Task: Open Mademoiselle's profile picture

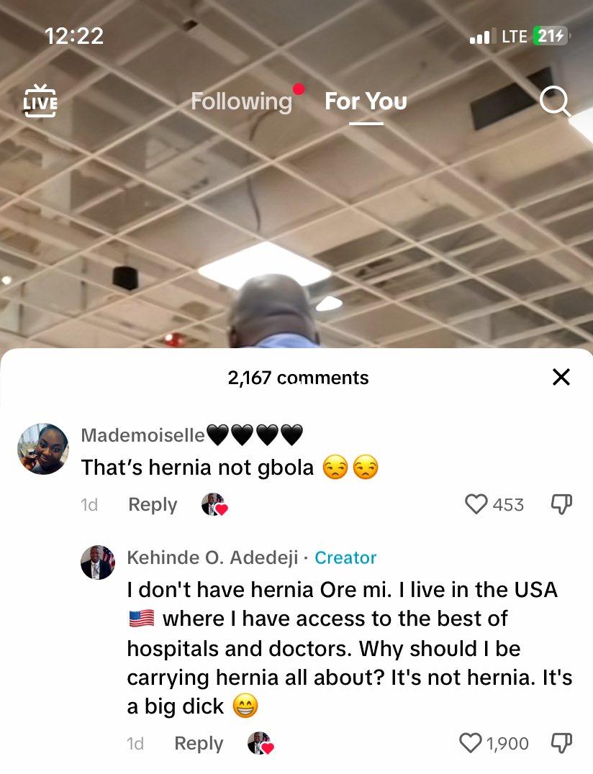Action: [x=43, y=449]
